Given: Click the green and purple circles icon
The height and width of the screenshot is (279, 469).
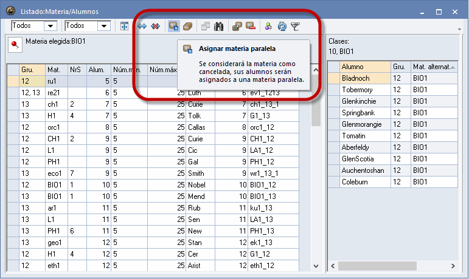Looking at the screenshot, I should [x=268, y=26].
